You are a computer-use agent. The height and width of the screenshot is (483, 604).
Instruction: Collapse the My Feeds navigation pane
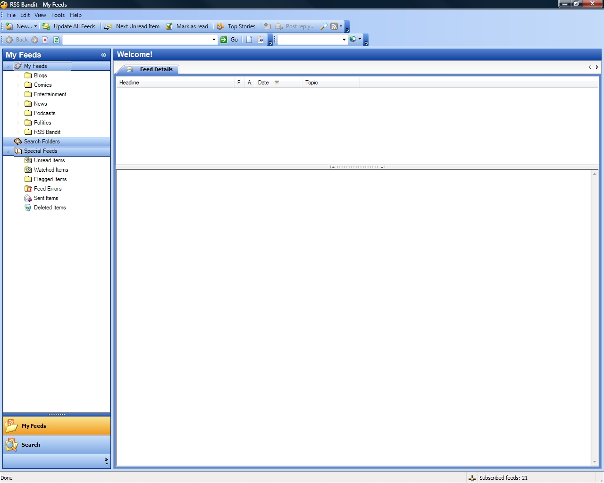(104, 55)
